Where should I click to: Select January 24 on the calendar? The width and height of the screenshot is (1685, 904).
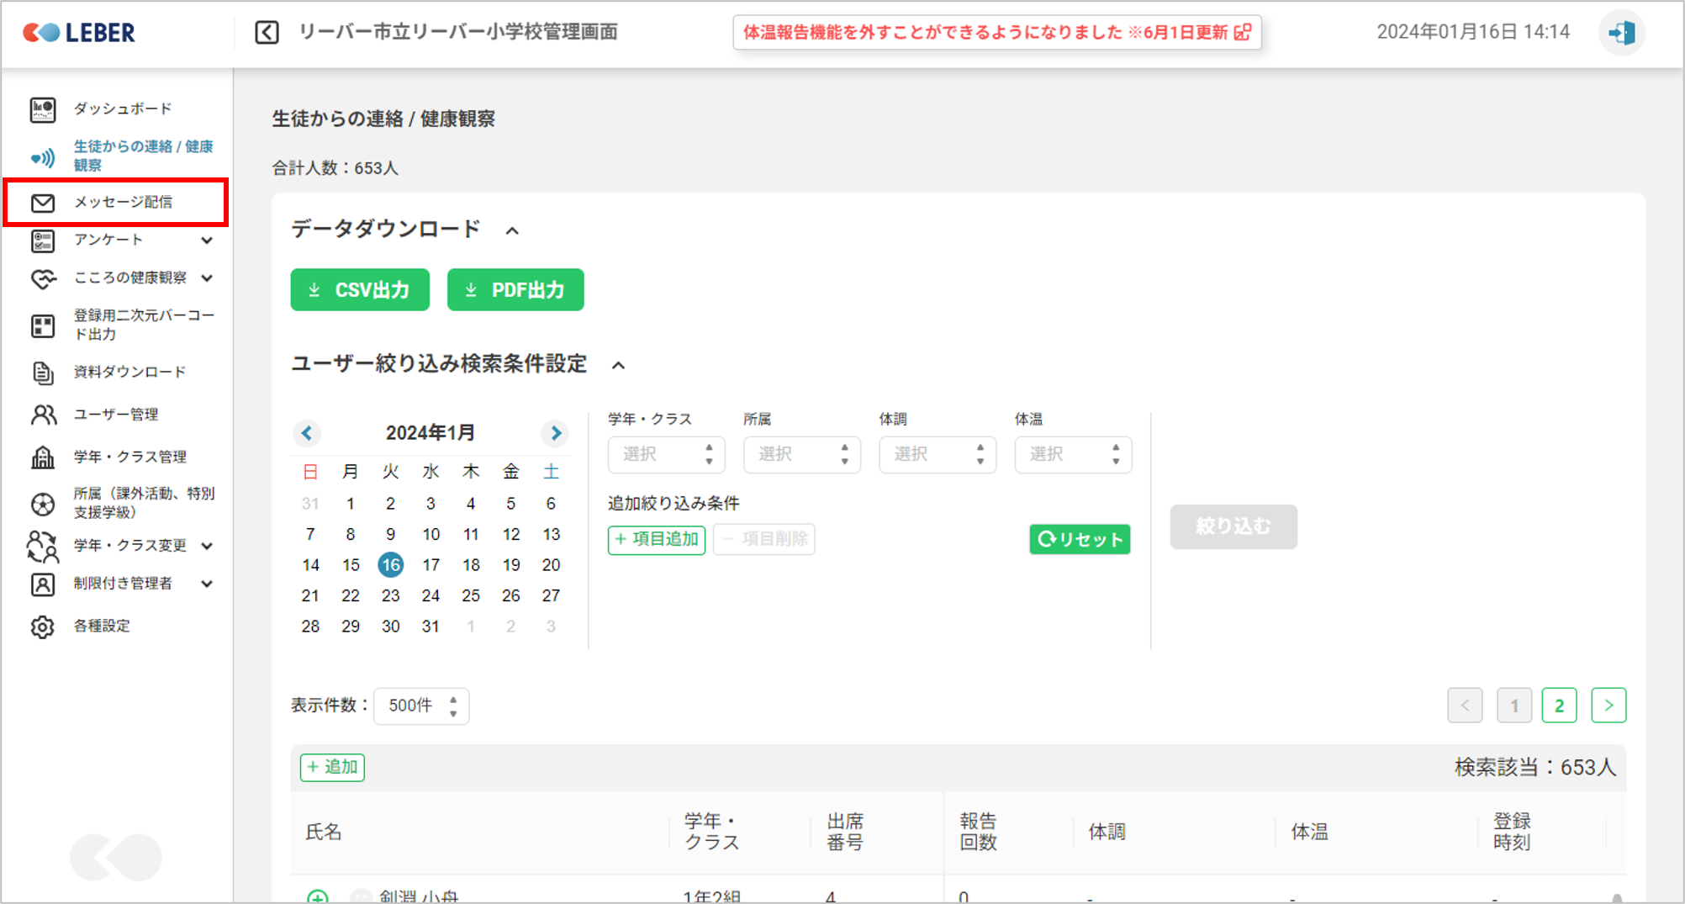pos(430,595)
